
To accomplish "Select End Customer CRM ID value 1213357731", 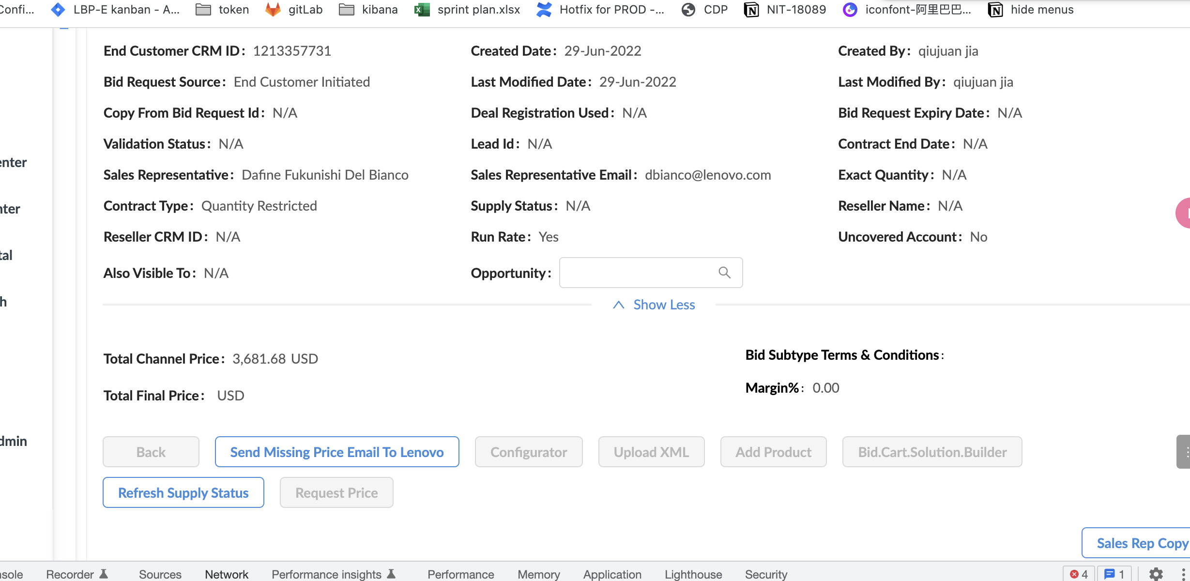I will [292, 51].
